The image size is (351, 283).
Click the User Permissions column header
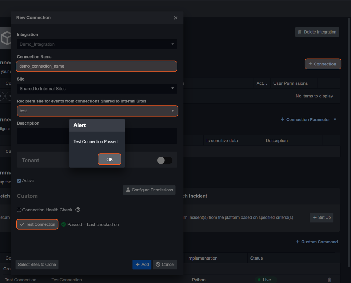click(290, 83)
